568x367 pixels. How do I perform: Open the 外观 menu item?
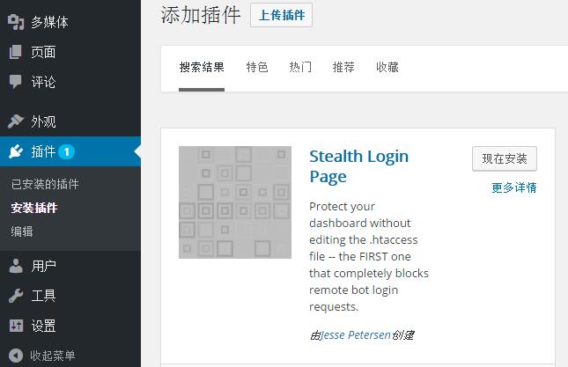70,121
